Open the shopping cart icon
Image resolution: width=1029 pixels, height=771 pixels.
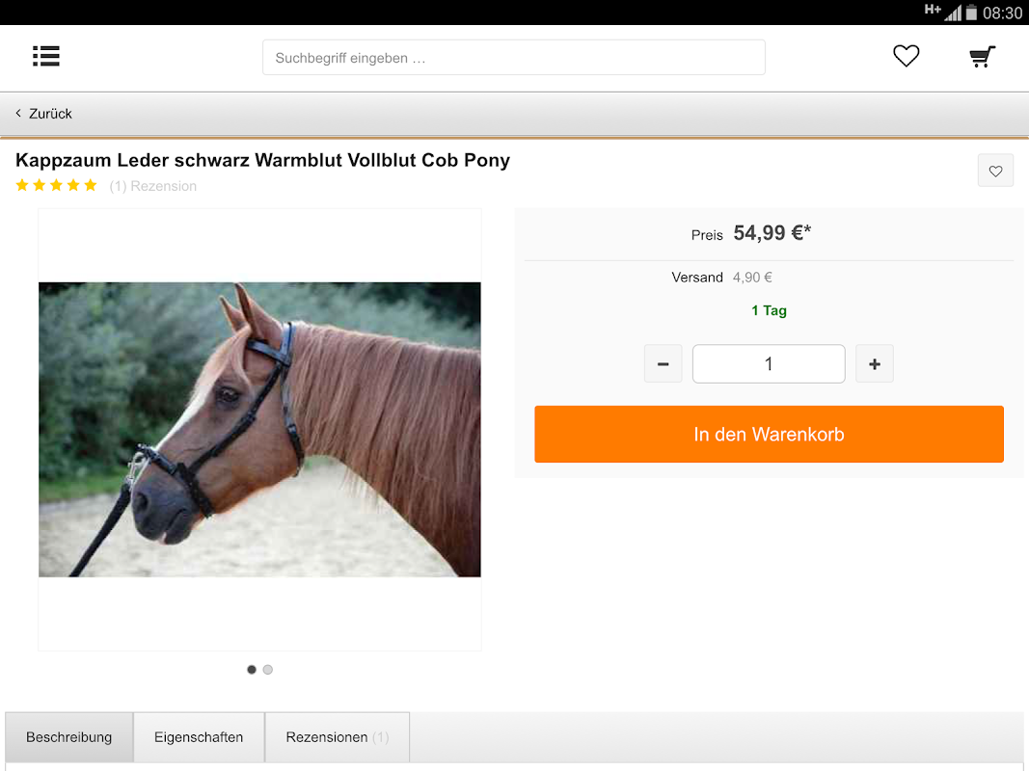(982, 57)
